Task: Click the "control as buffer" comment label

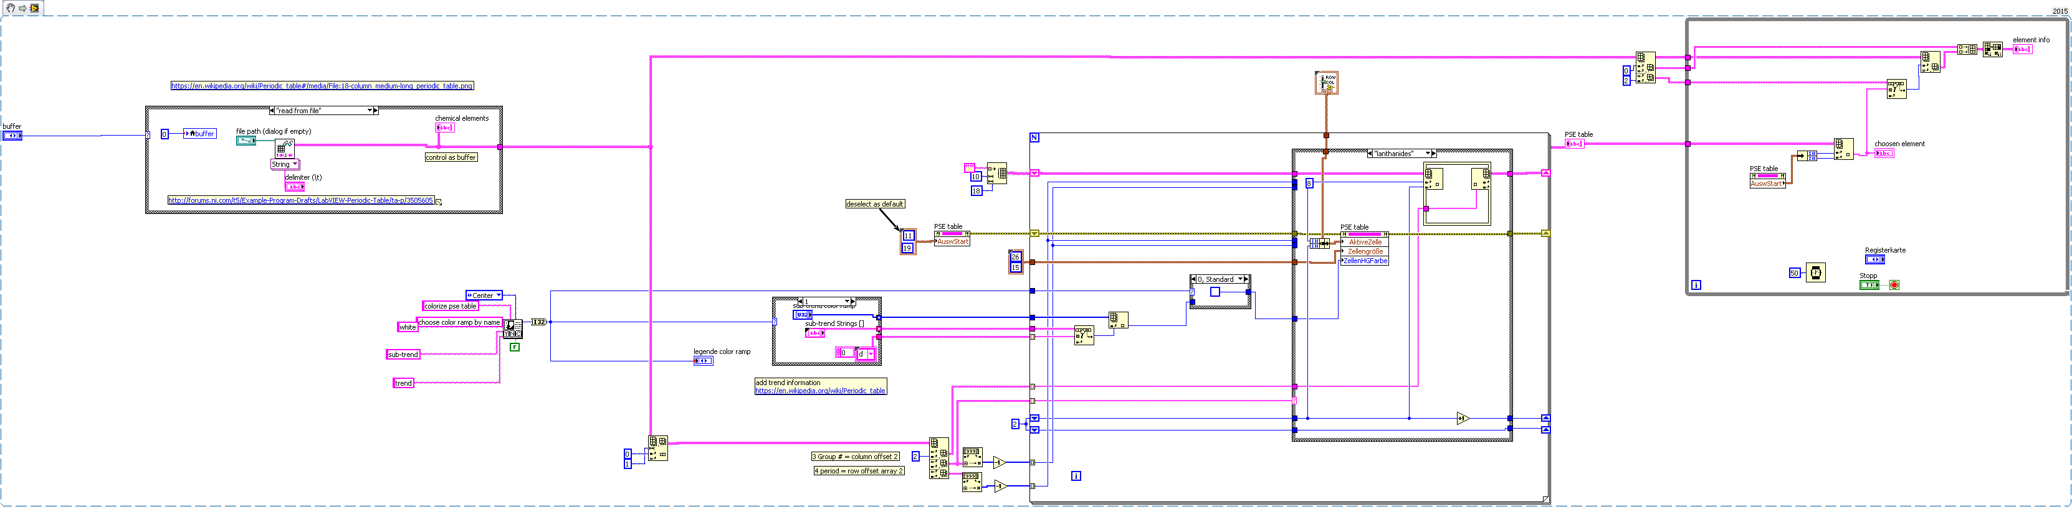Action: 451,157
